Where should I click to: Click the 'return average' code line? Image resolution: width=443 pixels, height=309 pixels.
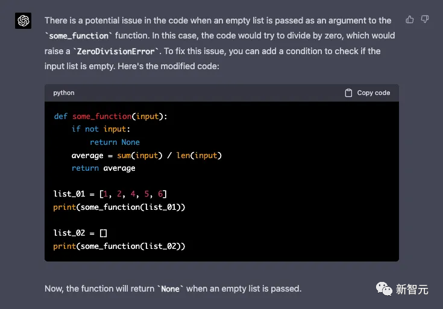103,168
